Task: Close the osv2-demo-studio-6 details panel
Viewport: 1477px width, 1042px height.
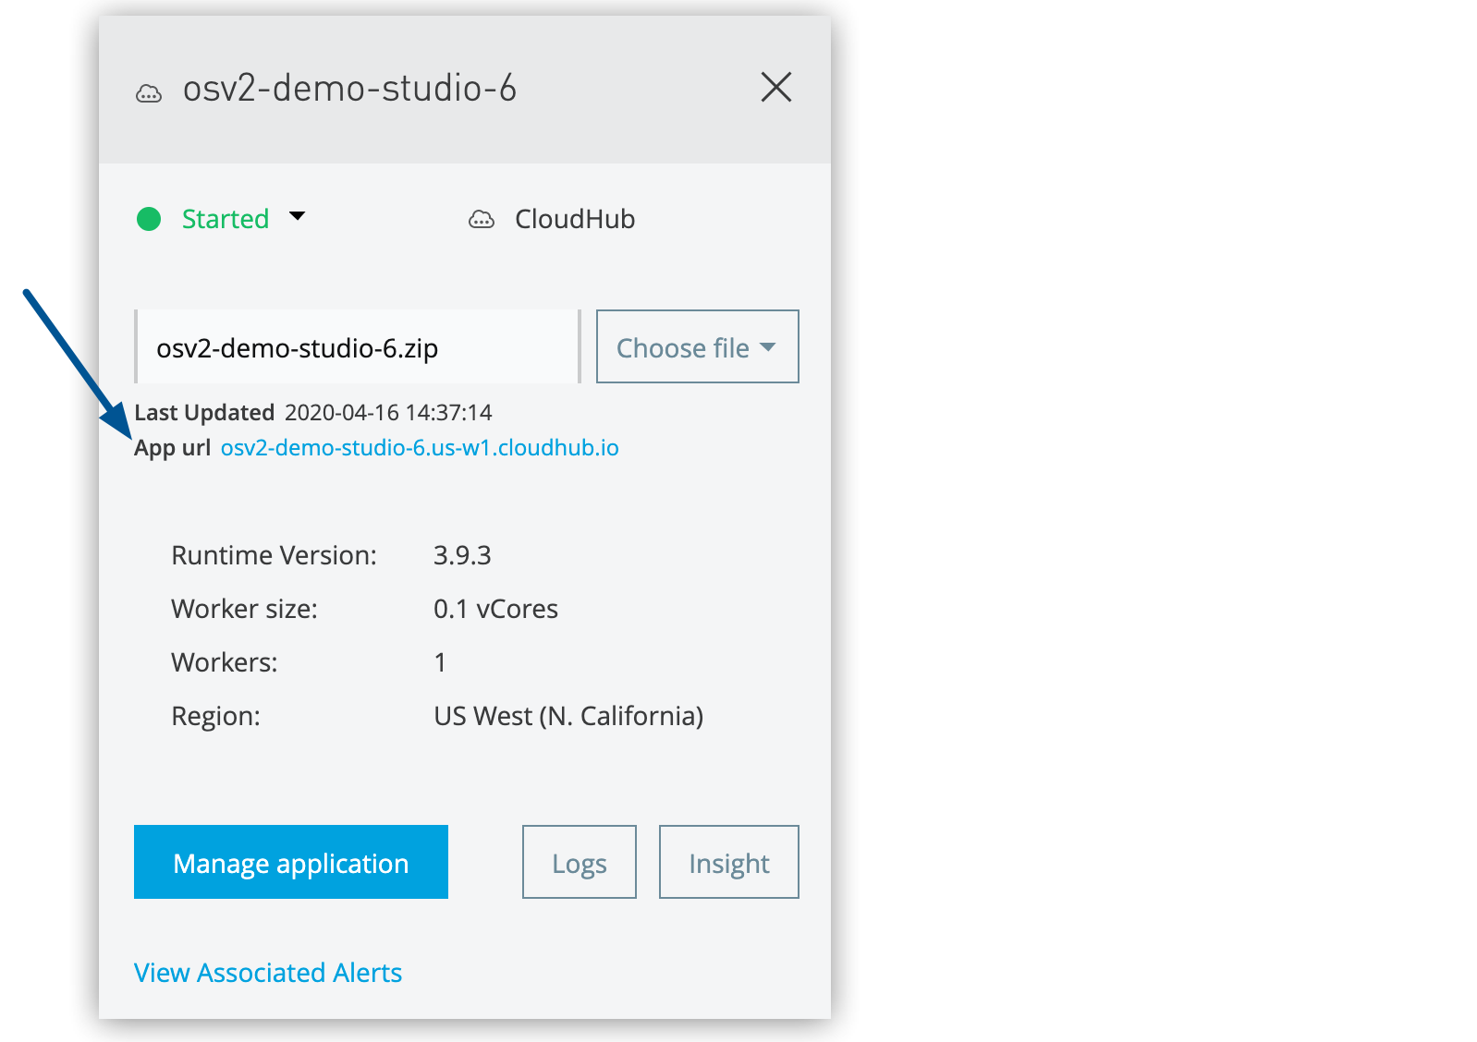Action: point(775,88)
